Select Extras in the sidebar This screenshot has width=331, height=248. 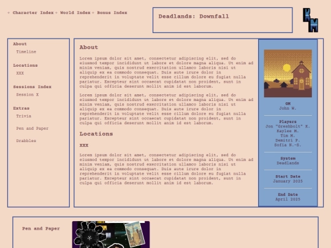click(21, 108)
